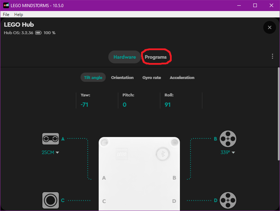This screenshot has width=280, height=211.
Task: Open the File menu
Action: 6,15
